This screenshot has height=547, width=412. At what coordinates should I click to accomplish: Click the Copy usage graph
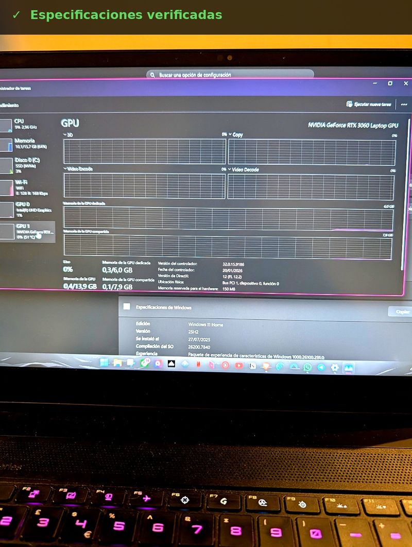pos(312,152)
